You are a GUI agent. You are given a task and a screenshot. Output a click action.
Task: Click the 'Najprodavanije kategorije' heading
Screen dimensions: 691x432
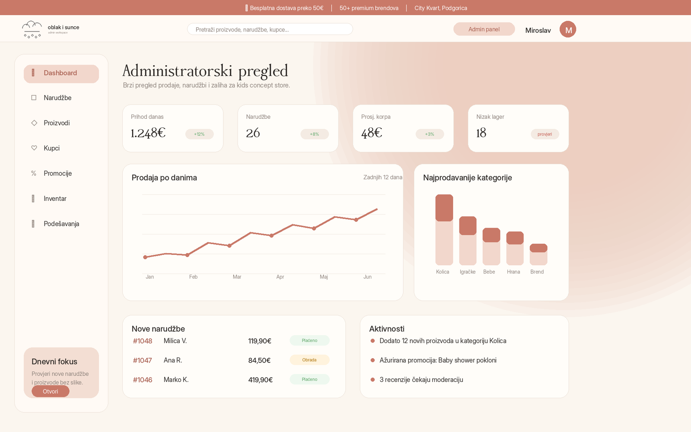[x=468, y=178]
